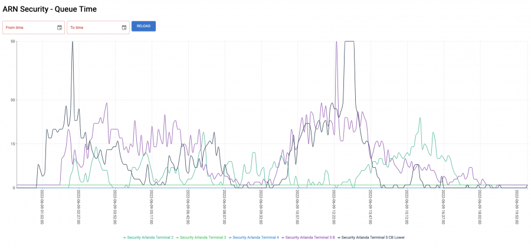
Task: Open the To time calendar picker icon
Action: (124, 27)
